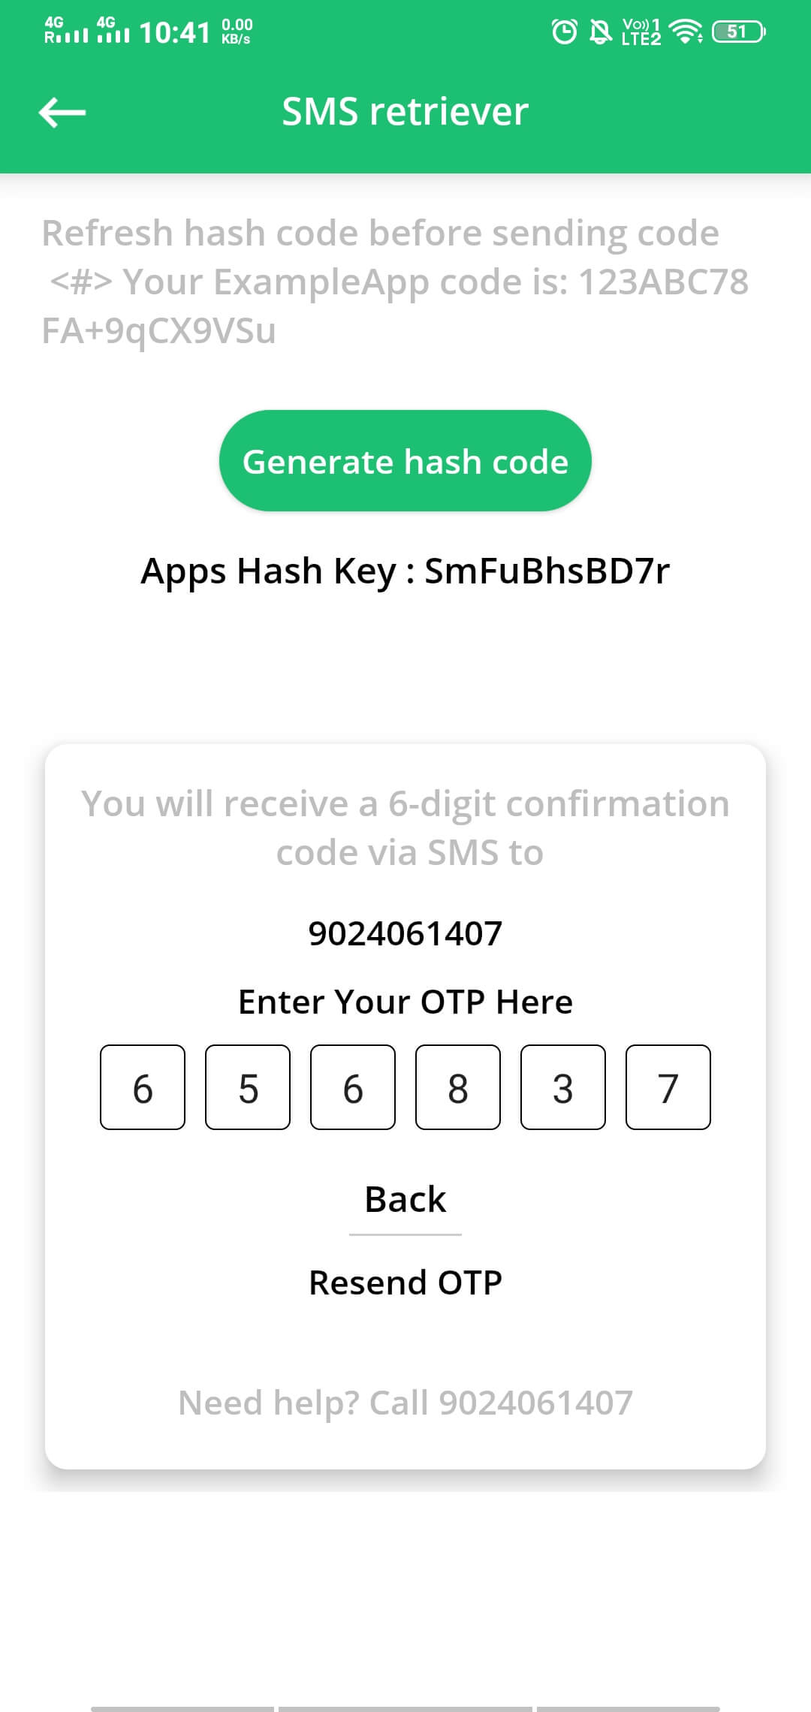Tap the muted bell status icon

click(601, 32)
